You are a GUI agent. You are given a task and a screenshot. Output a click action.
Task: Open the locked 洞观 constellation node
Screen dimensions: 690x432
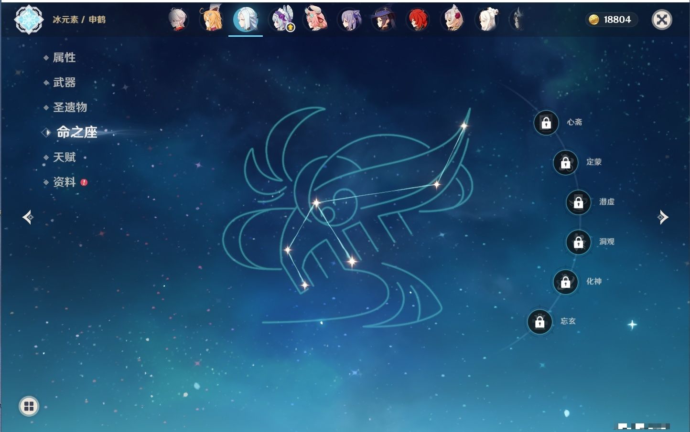point(578,242)
